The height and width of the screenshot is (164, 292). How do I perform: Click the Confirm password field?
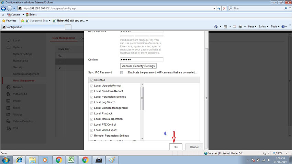tap(142, 60)
